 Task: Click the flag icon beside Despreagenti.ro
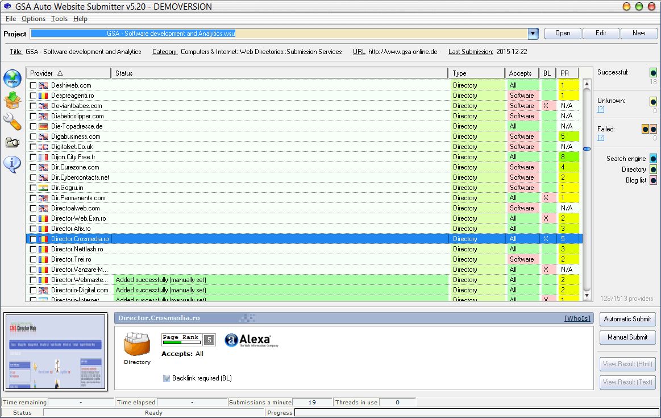click(x=43, y=96)
